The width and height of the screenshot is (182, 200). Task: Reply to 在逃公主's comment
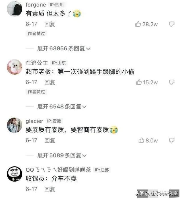50,82
